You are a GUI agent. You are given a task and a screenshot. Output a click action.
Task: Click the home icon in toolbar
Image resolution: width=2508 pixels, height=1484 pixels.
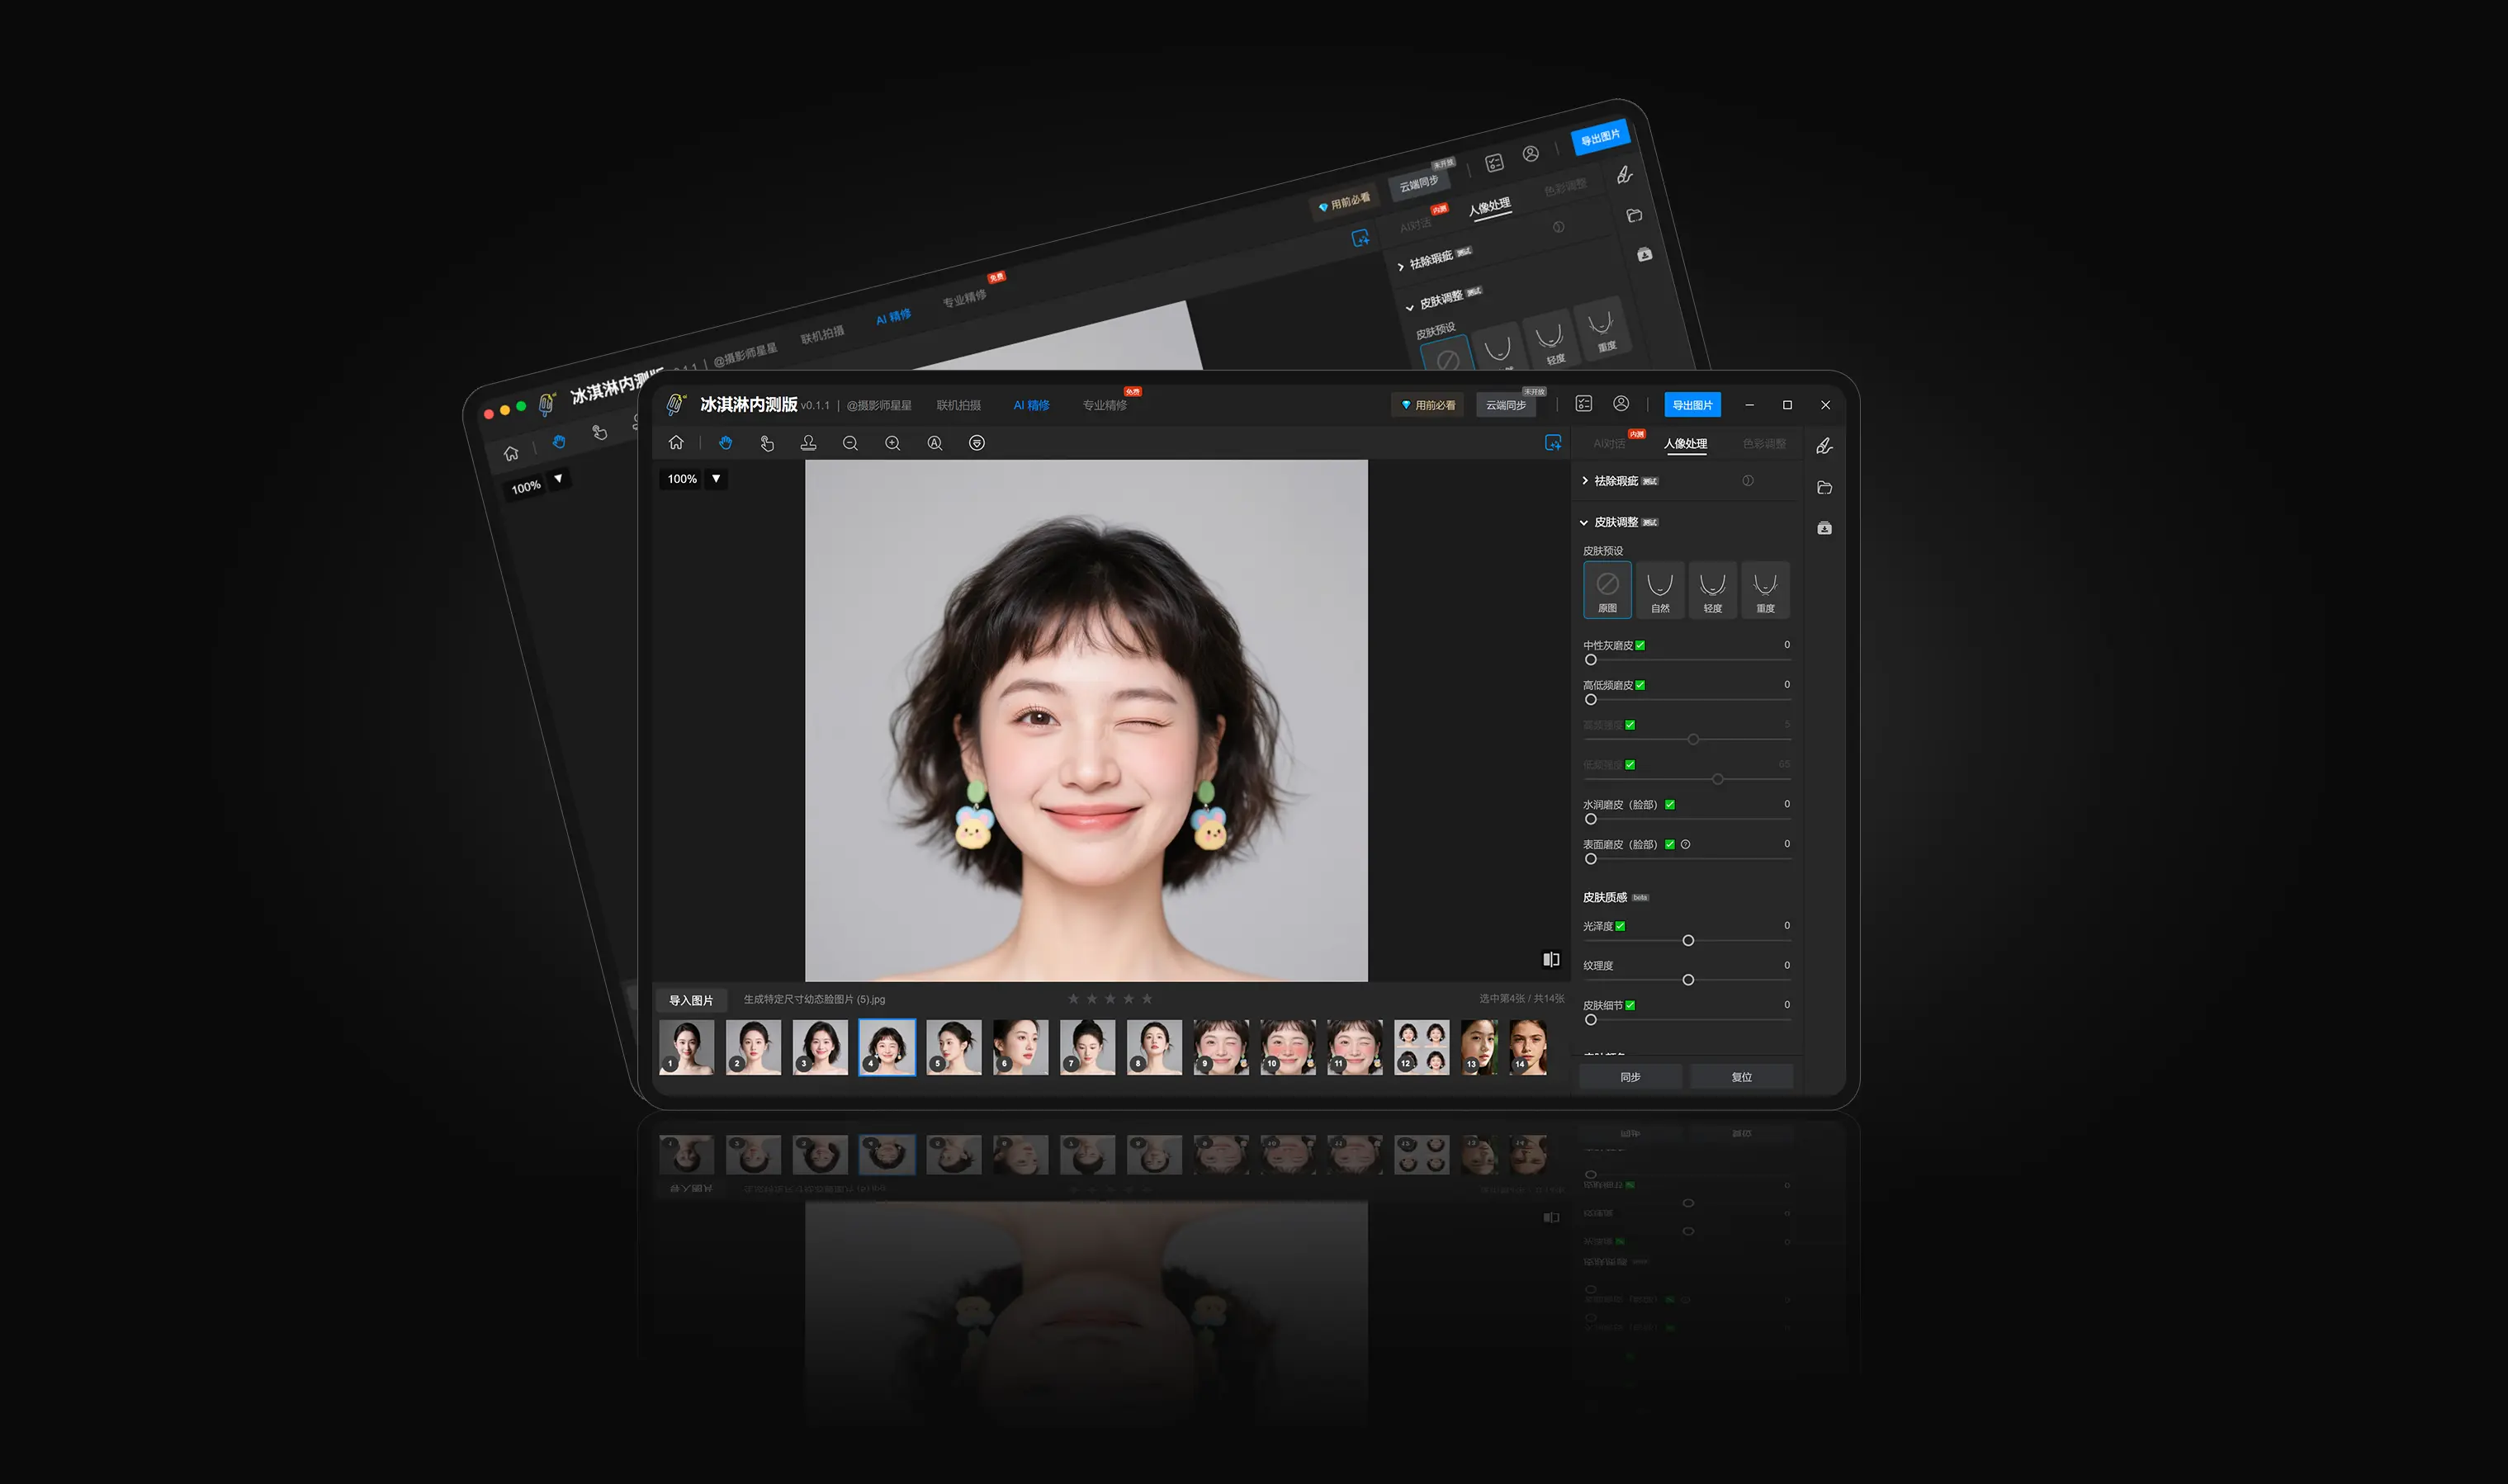pos(676,443)
